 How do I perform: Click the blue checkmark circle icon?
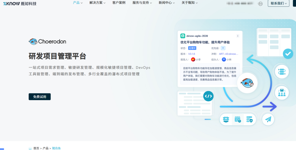[288, 54]
